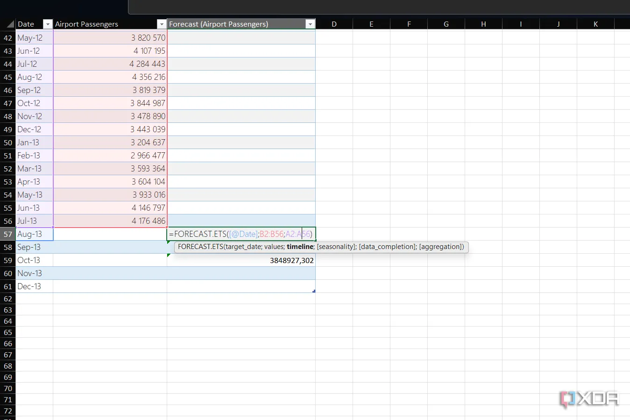Select column K header
The image size is (630, 420).
click(x=595, y=24)
